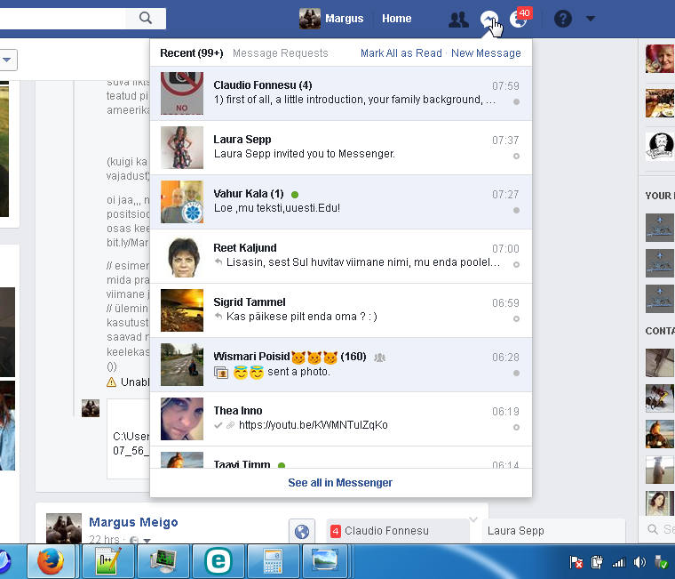Click Thea Inno profile picture

point(182,419)
